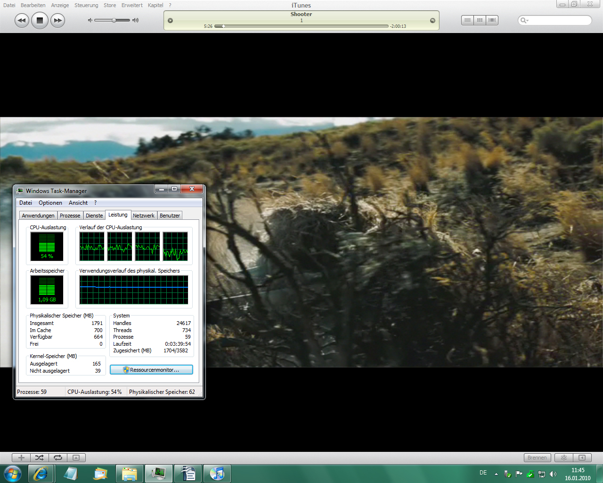Toggle repeat mode in iTunes

point(58,458)
